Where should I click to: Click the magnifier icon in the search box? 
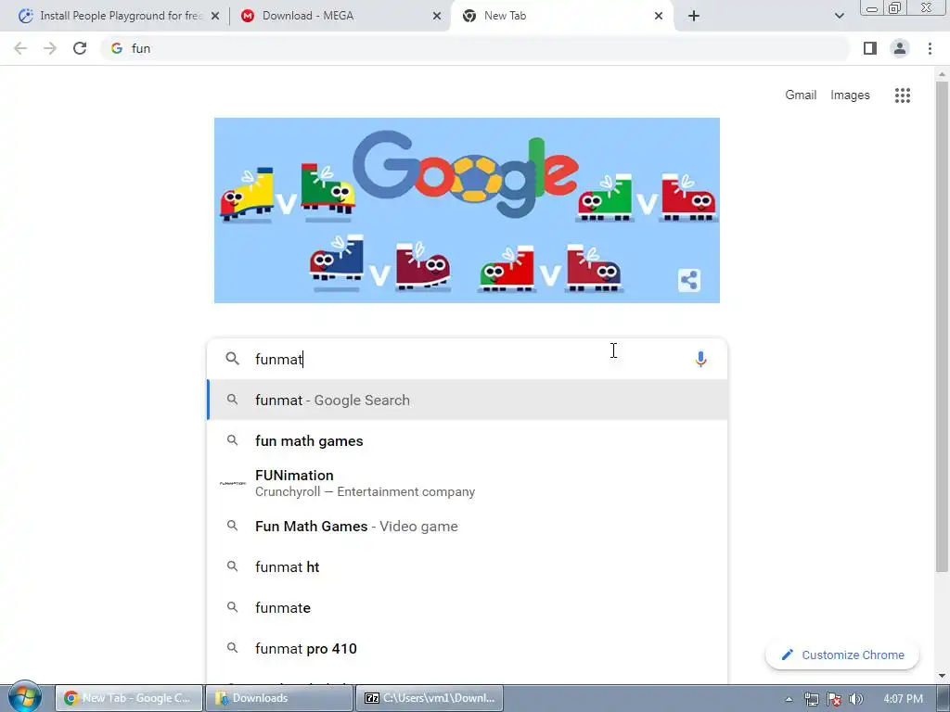click(x=232, y=359)
